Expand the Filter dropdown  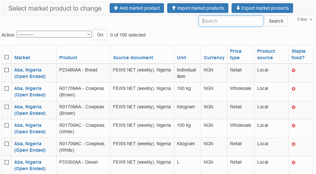[x=304, y=19]
